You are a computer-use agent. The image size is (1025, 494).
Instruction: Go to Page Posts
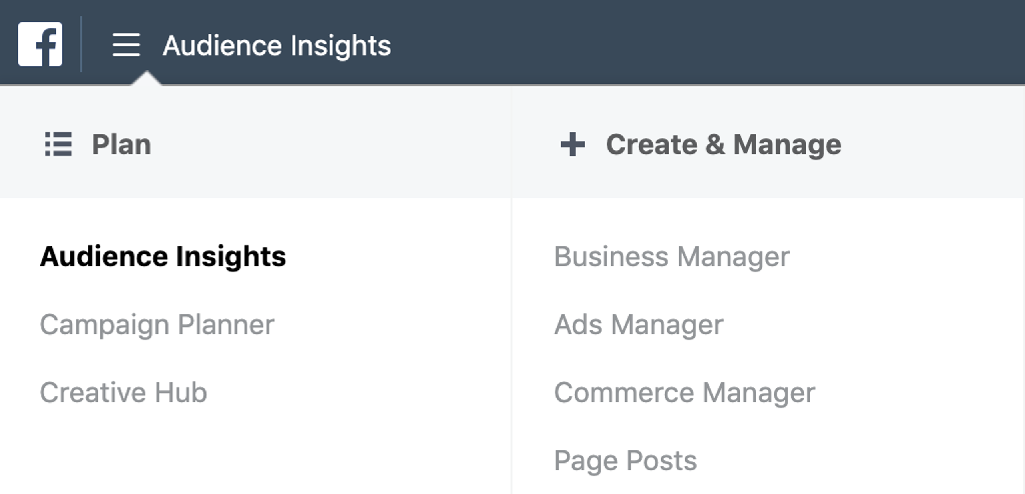[625, 461]
